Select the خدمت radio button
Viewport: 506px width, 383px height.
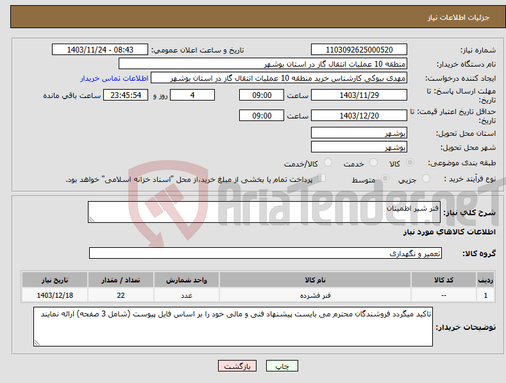coord(373,163)
